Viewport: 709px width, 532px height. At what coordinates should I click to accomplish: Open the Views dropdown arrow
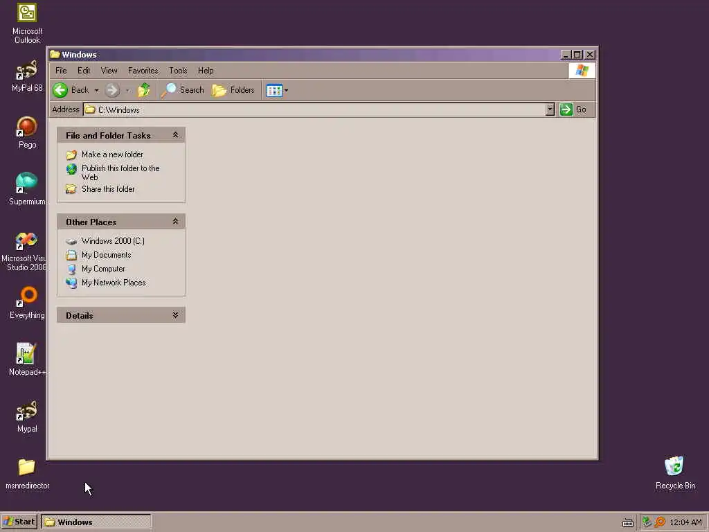coord(286,91)
